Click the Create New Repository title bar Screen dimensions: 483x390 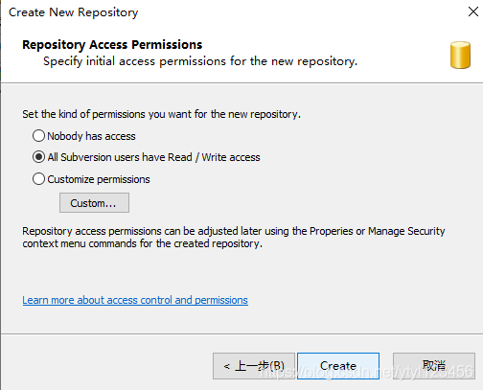(x=74, y=12)
